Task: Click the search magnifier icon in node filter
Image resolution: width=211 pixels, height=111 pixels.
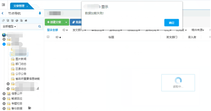Action: 40,26
